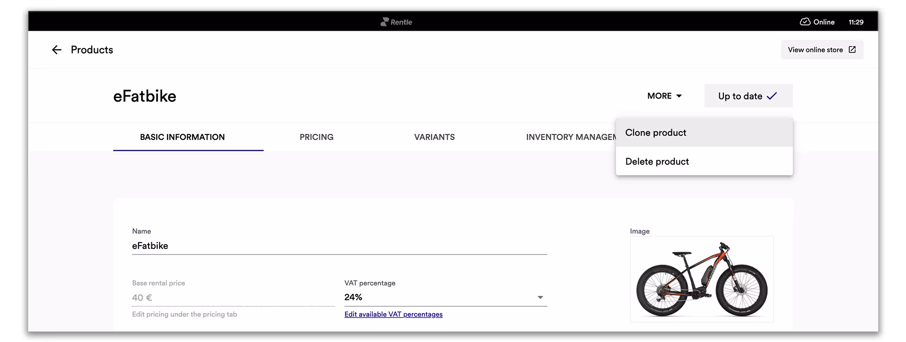Image resolution: width=906 pixels, height=342 pixels.
Task: Expand the chevron on the MORE button
Action: click(679, 96)
